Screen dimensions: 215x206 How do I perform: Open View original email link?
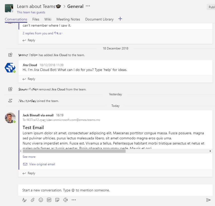pos(42,164)
